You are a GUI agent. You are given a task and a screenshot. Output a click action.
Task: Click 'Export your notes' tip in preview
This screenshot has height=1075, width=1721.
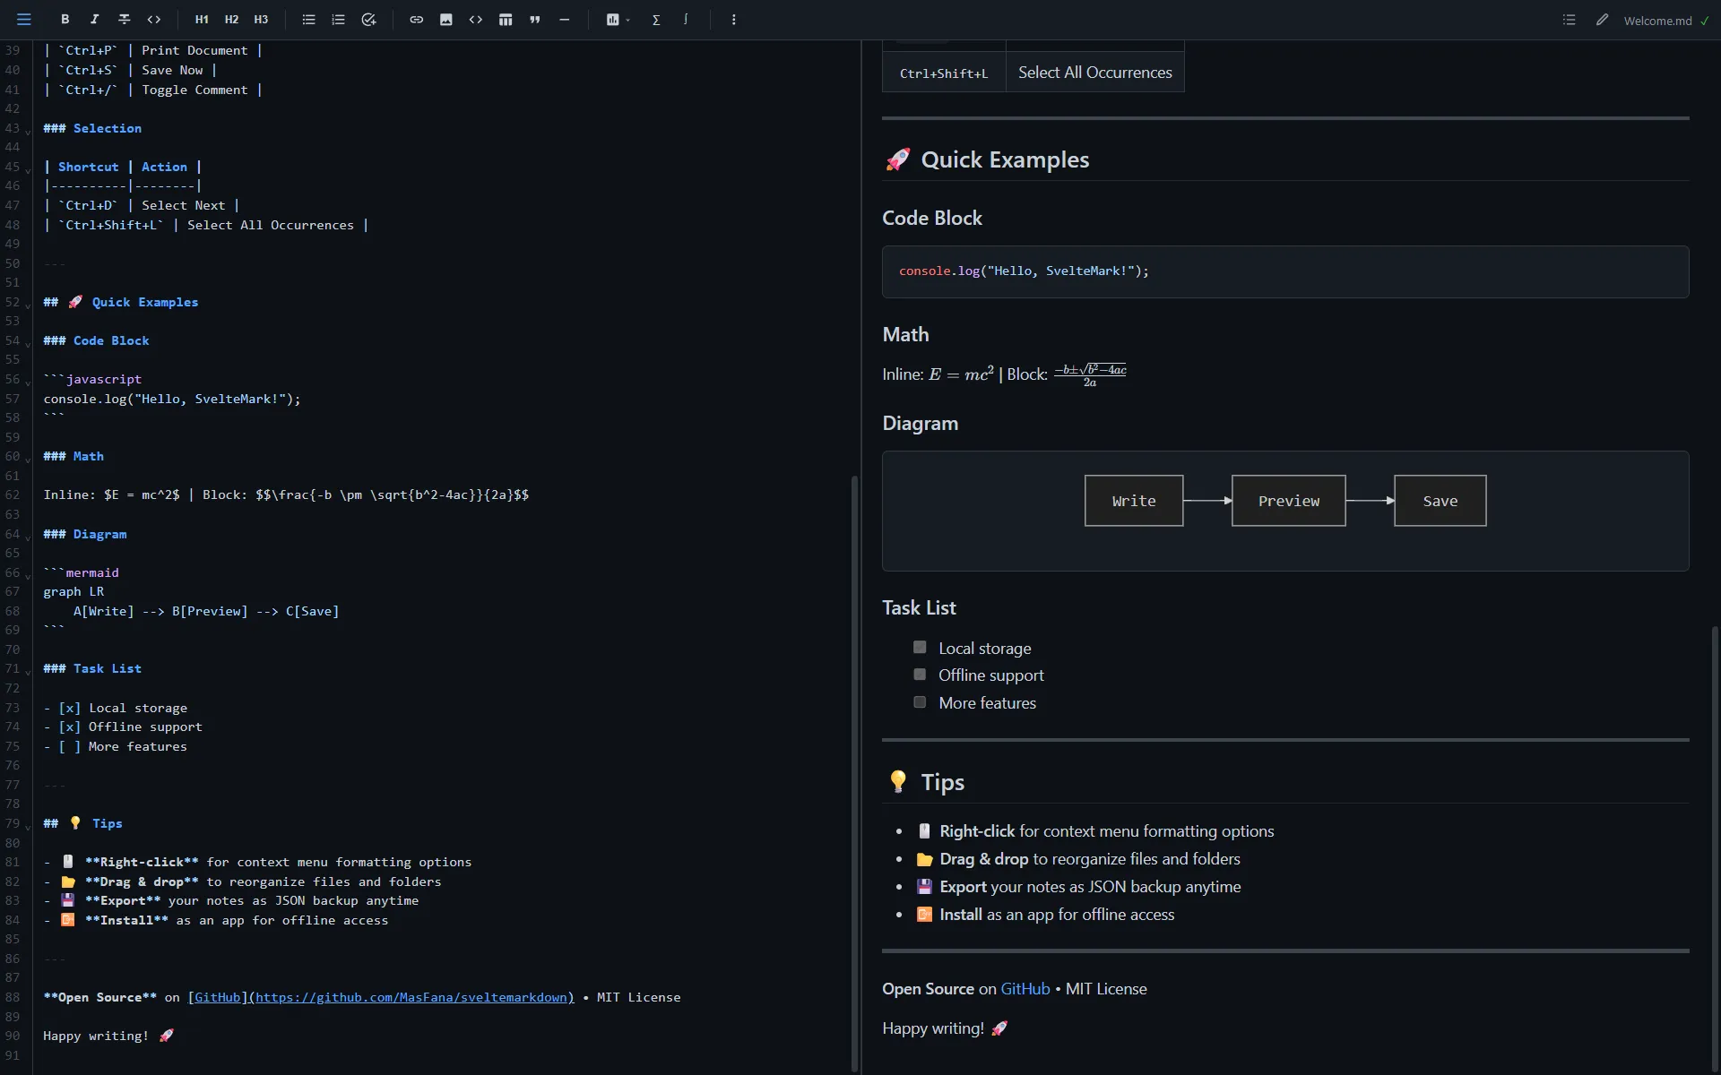pos(1090,887)
